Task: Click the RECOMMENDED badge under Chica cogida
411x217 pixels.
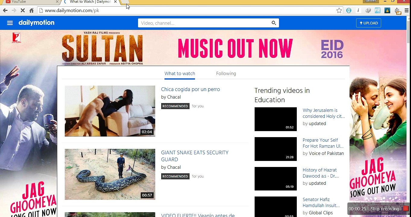Action: click(175, 106)
